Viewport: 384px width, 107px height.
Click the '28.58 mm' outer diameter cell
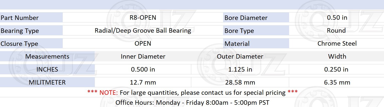pos(240,82)
